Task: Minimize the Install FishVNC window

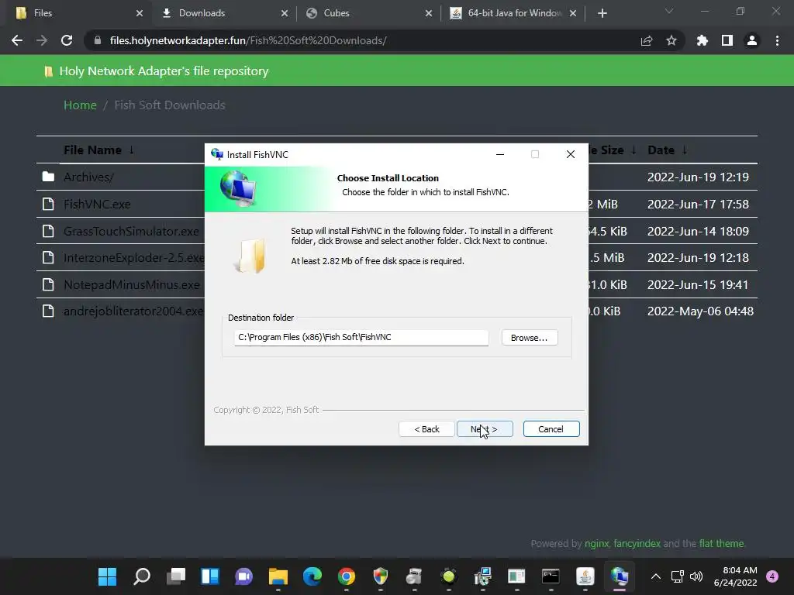Action: click(x=500, y=154)
